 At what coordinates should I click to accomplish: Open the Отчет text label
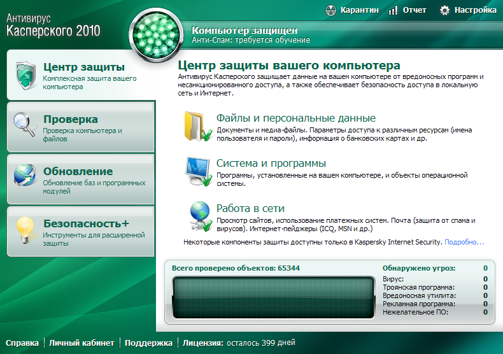pyautogui.click(x=414, y=10)
